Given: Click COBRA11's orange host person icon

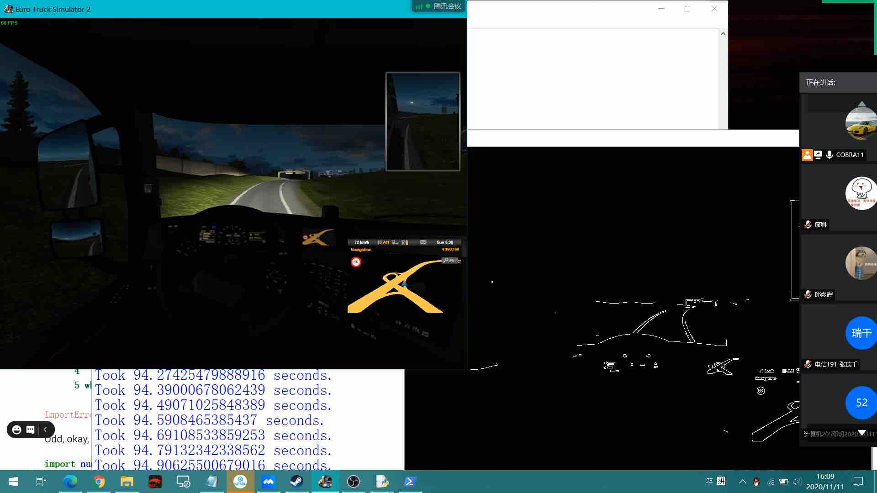Looking at the screenshot, I should tap(807, 155).
